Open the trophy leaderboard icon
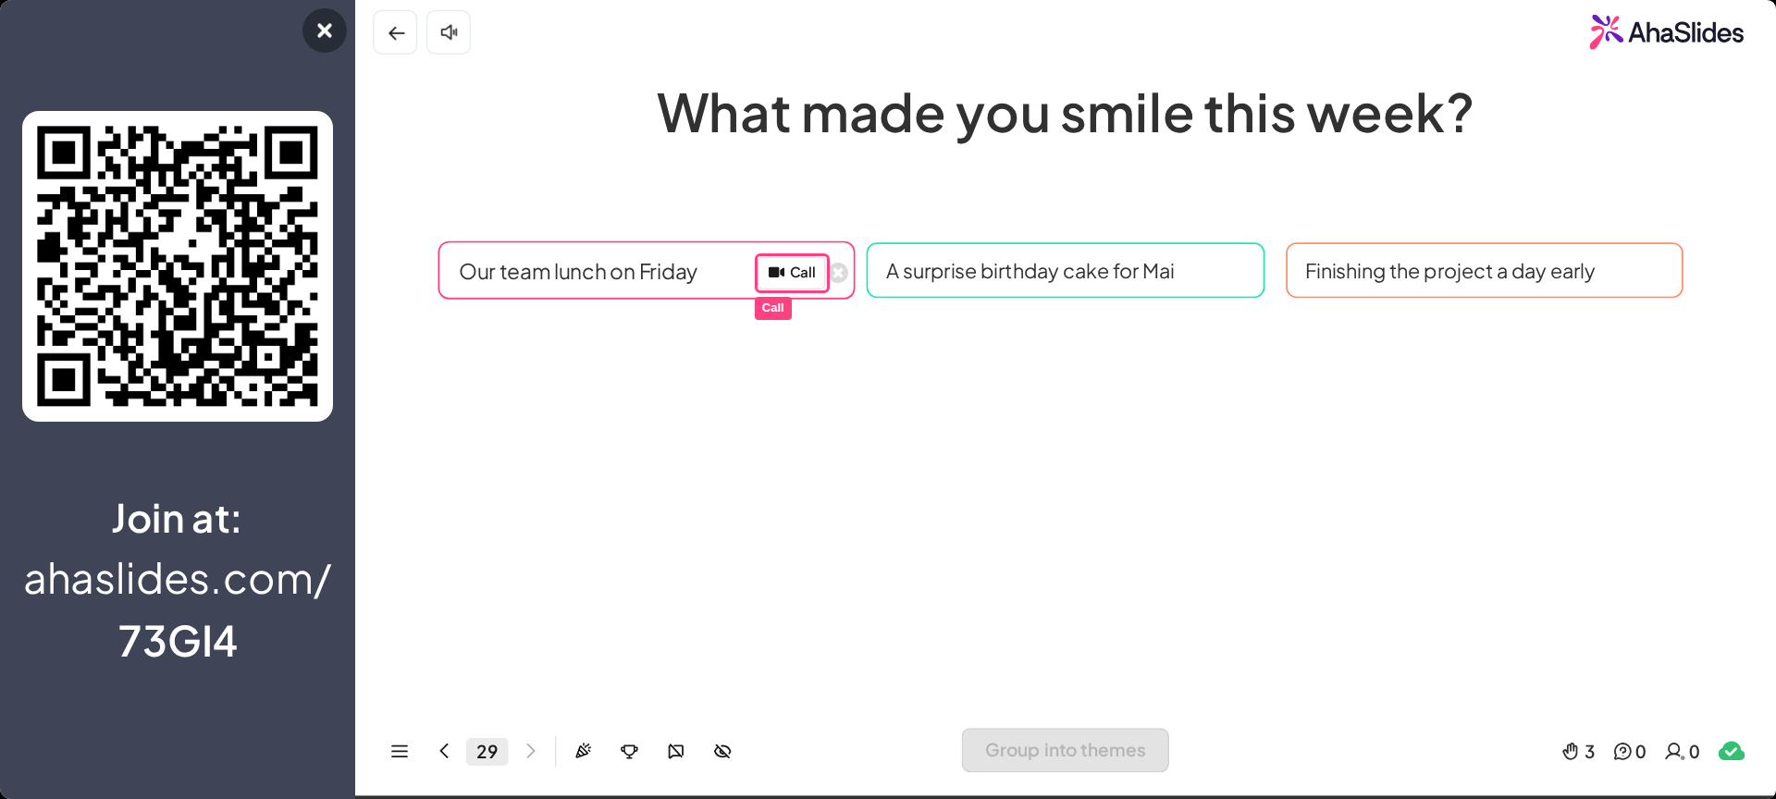 pyautogui.click(x=629, y=751)
